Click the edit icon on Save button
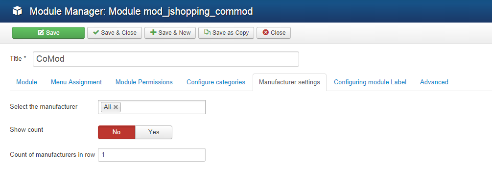This screenshot has height=196, width=492. [x=41, y=33]
